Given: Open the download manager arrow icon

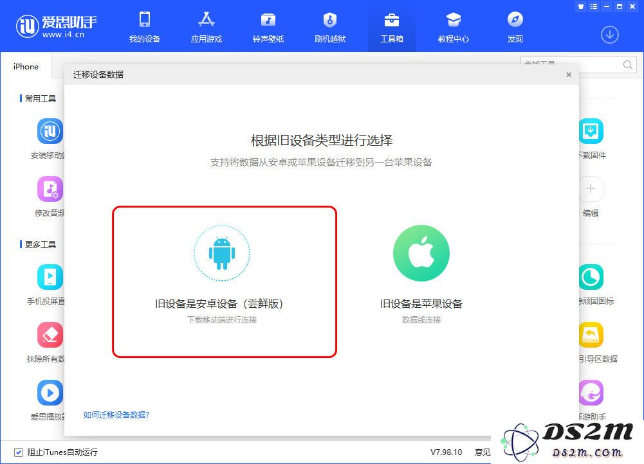Looking at the screenshot, I should [x=609, y=35].
